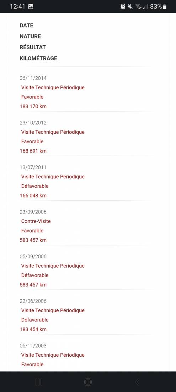Tap the Android back navigation icon
This screenshot has height=392, width=176.
tap(137, 382)
